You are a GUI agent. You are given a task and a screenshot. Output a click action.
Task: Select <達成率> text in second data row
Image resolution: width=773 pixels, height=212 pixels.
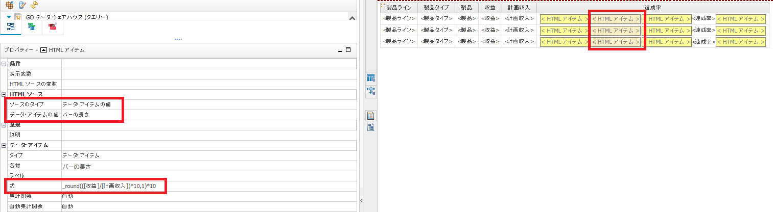coord(704,30)
